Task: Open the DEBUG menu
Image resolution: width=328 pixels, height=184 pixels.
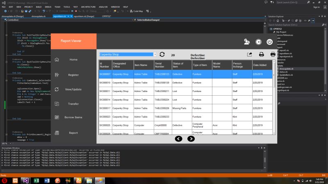Action: (x=48, y=7)
